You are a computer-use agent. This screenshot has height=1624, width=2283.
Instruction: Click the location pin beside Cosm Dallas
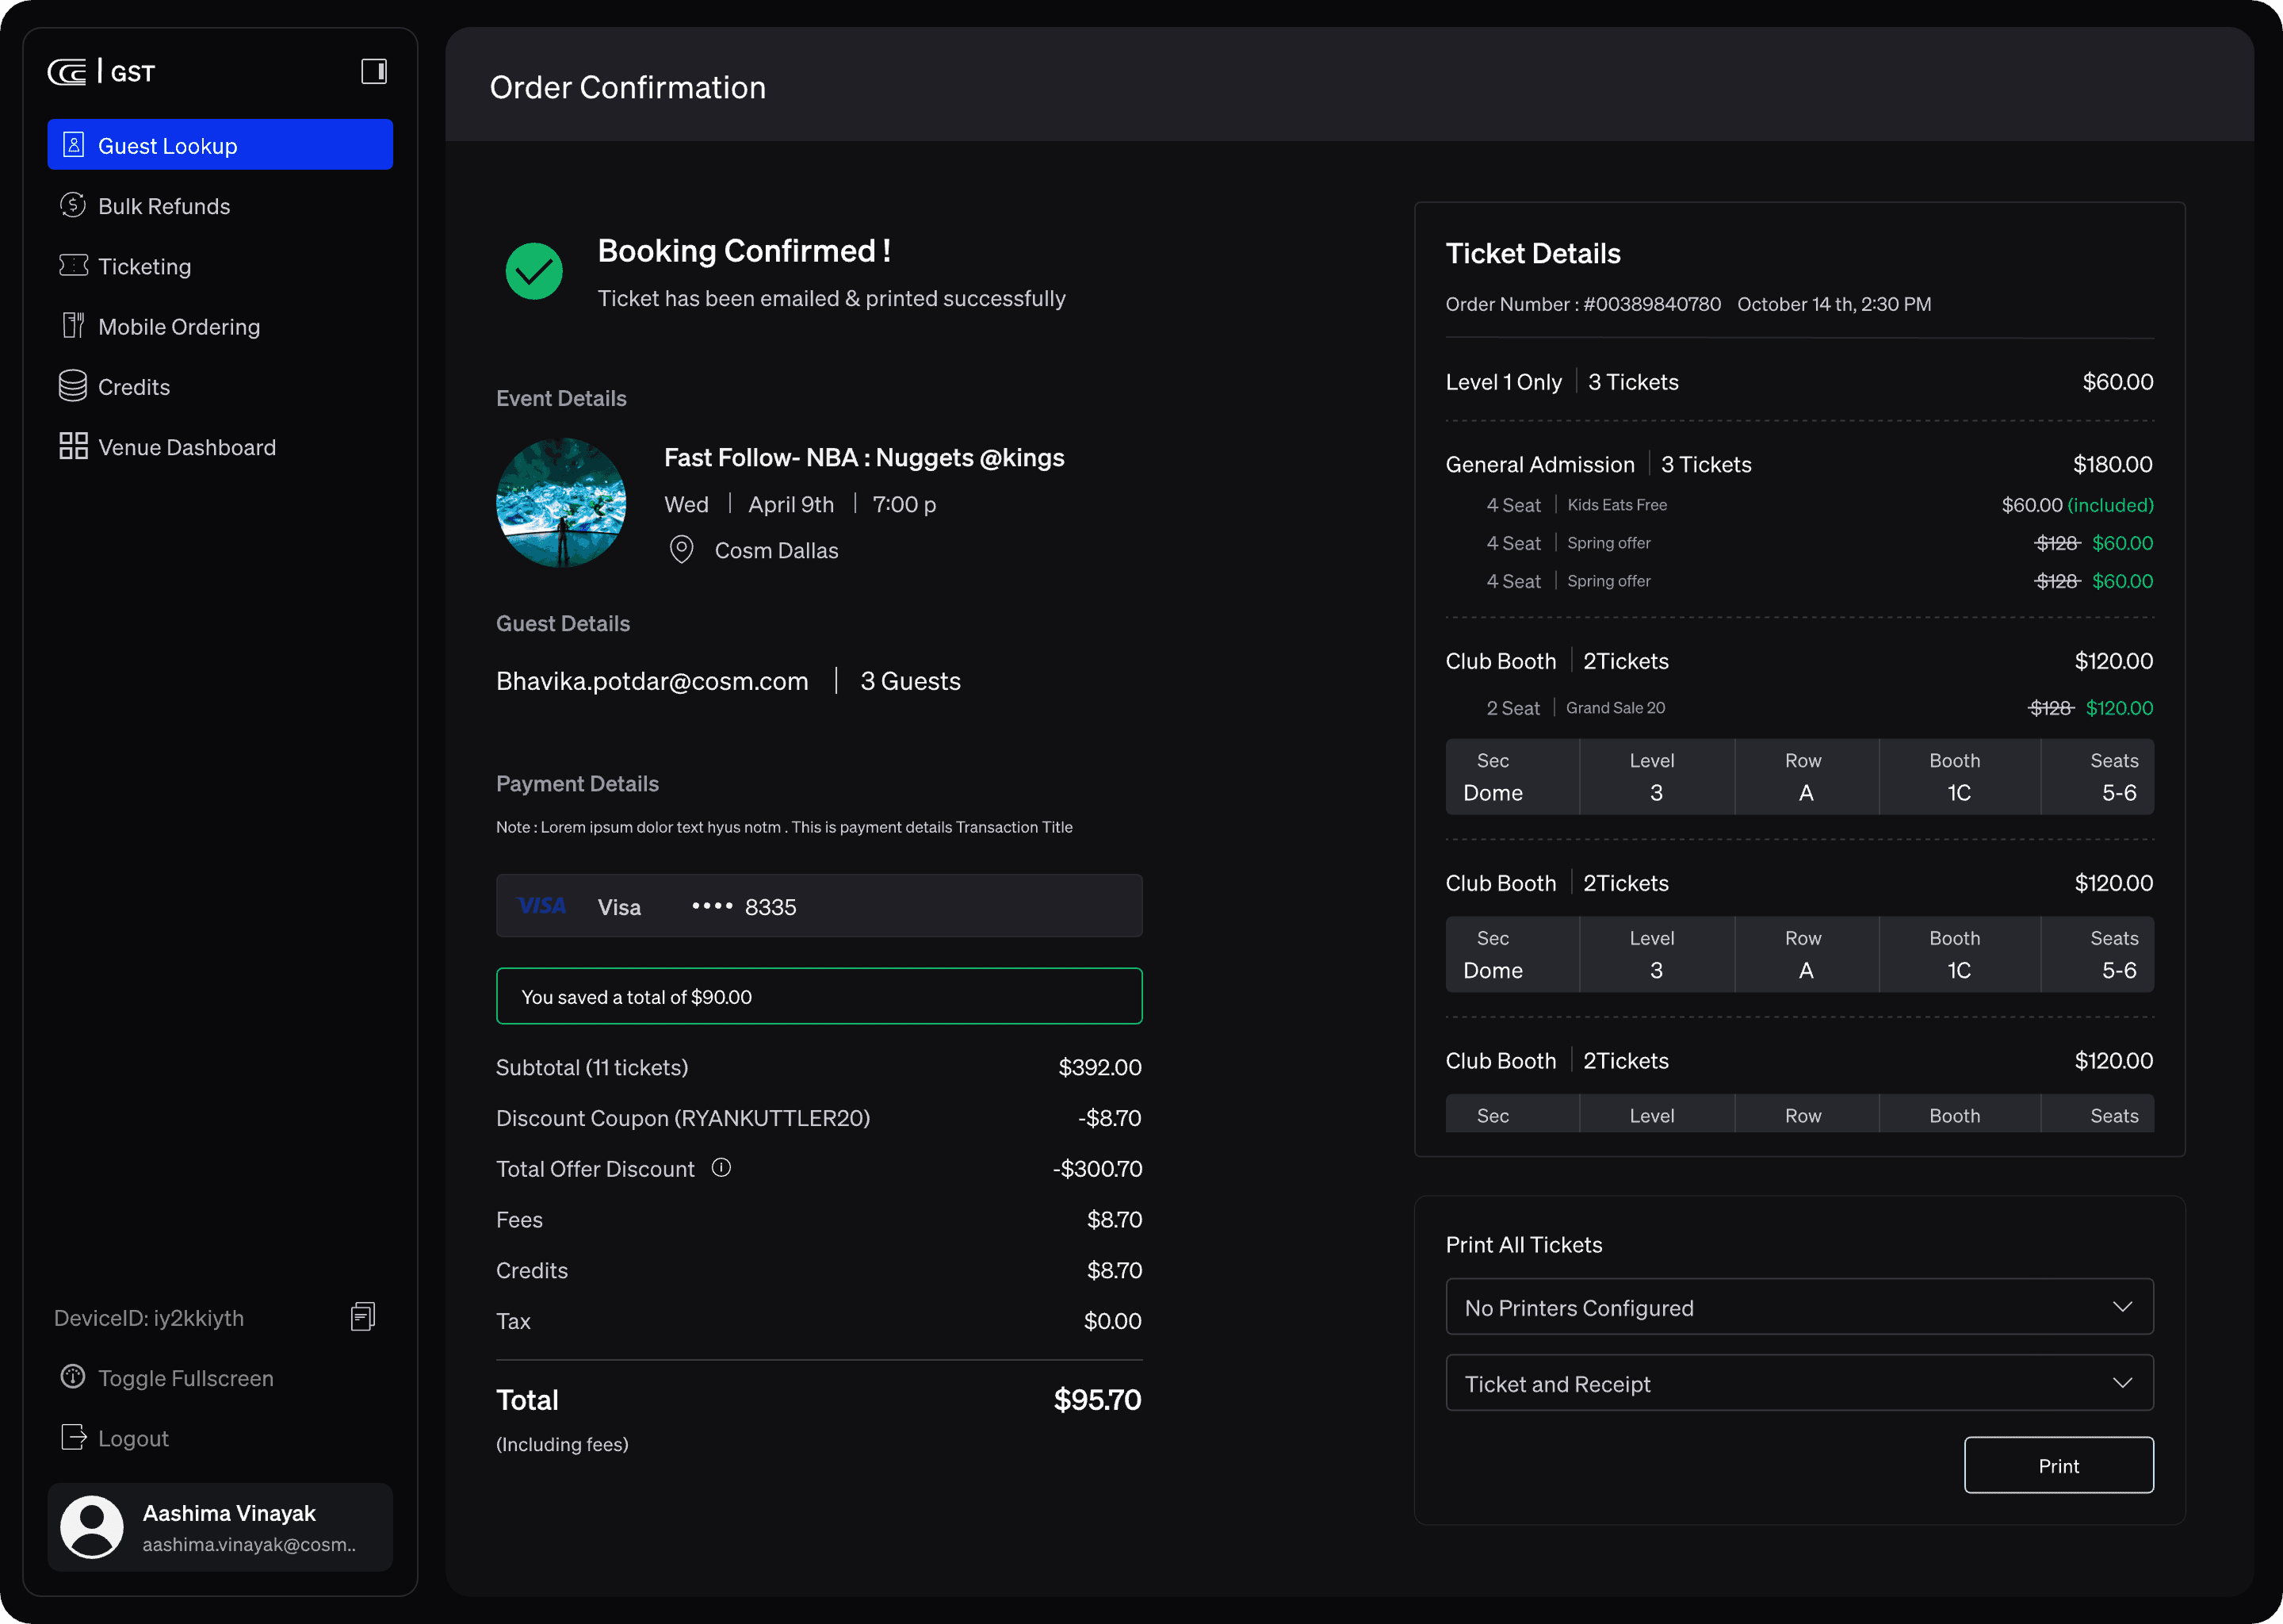tap(682, 549)
